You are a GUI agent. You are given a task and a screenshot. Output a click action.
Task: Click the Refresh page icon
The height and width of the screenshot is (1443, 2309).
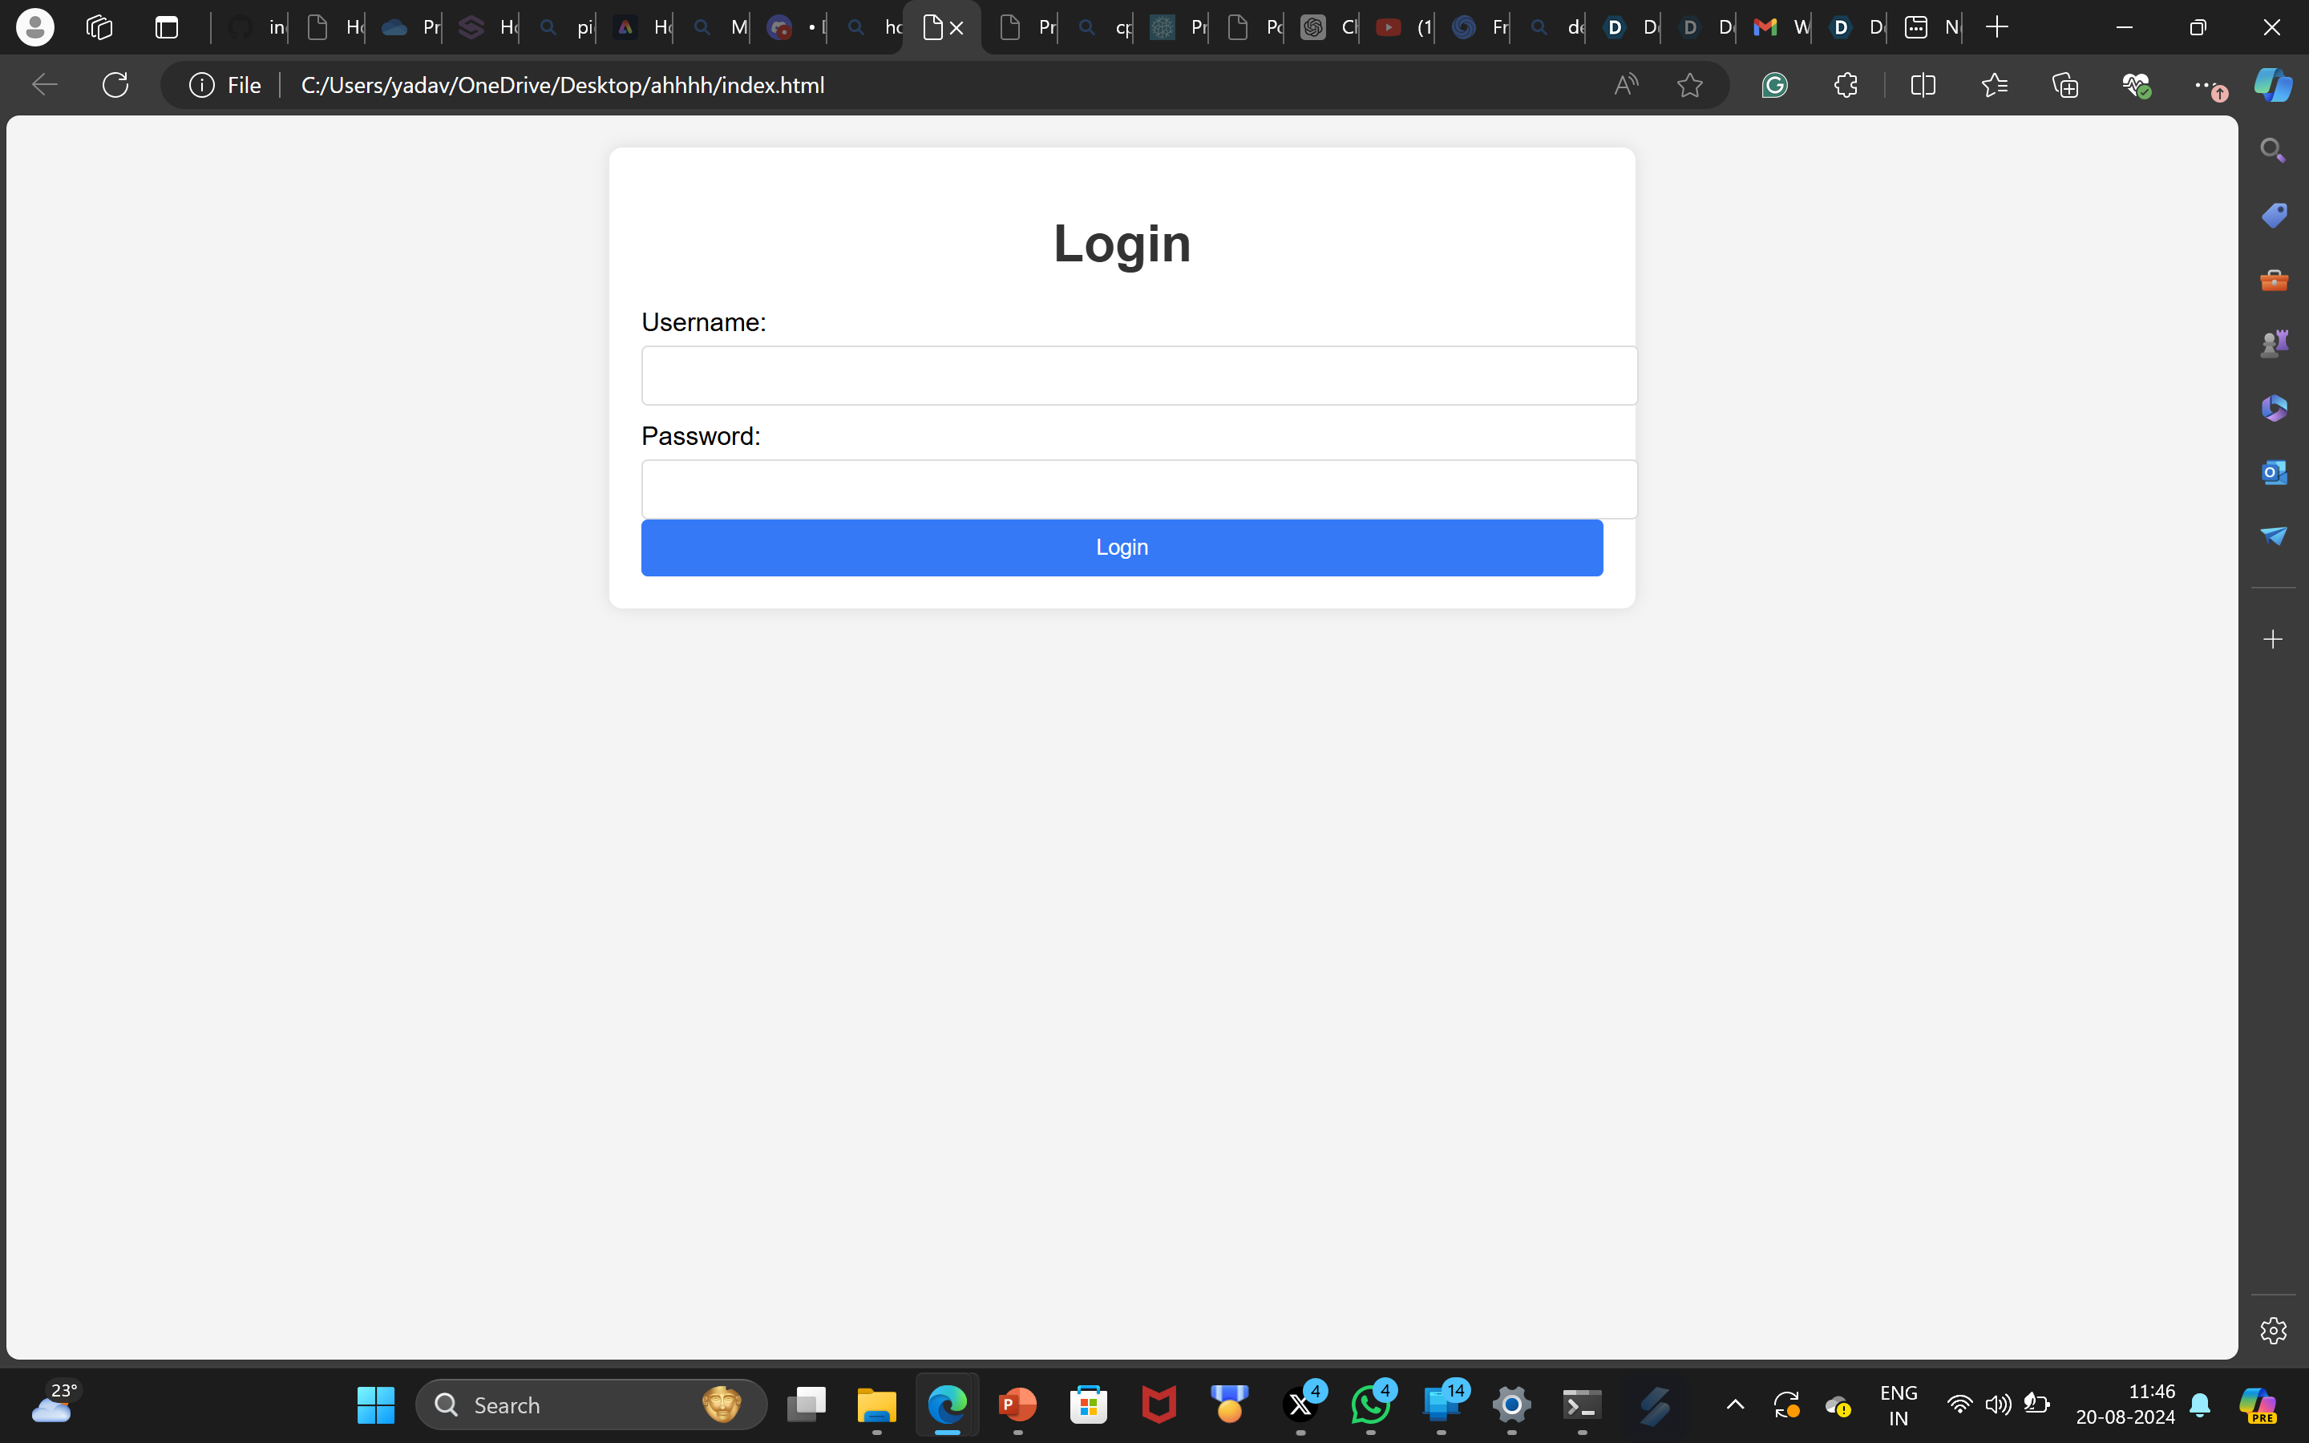point(115,85)
